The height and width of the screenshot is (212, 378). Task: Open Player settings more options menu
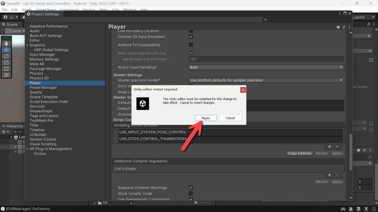point(349,27)
